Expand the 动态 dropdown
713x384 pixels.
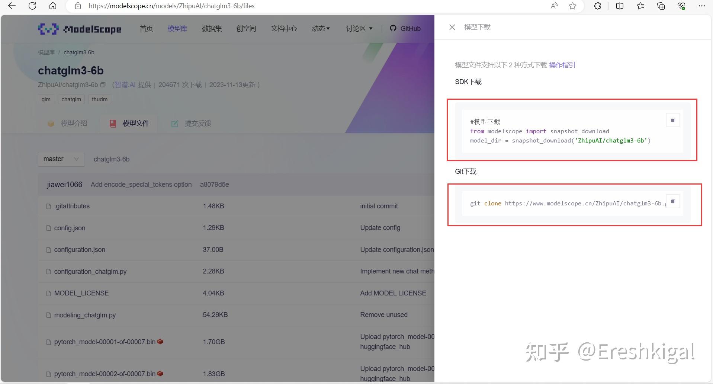(321, 28)
